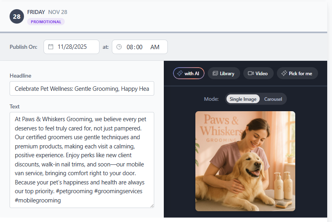Open the publish date picker 11/28/2025

72,47
